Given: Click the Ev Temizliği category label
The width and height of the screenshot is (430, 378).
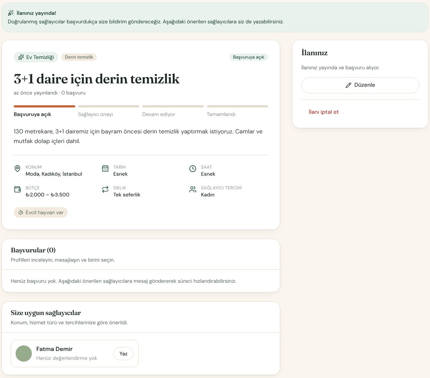Looking at the screenshot, I should point(40,57).
